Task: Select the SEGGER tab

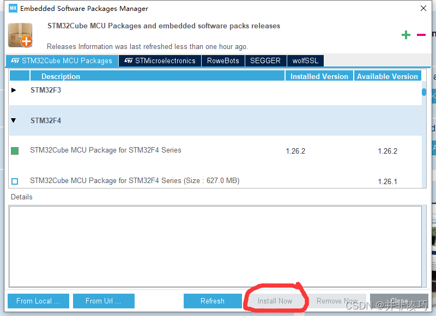Action: (265, 60)
